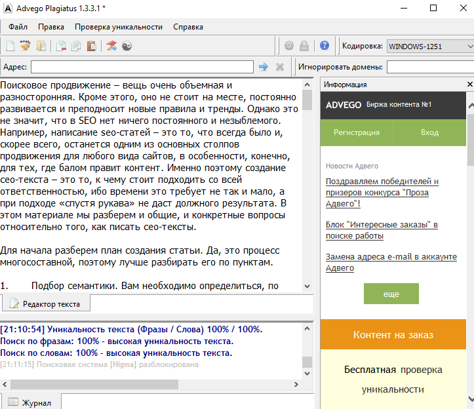
Task: Click the green еще button
Action: pos(391,294)
